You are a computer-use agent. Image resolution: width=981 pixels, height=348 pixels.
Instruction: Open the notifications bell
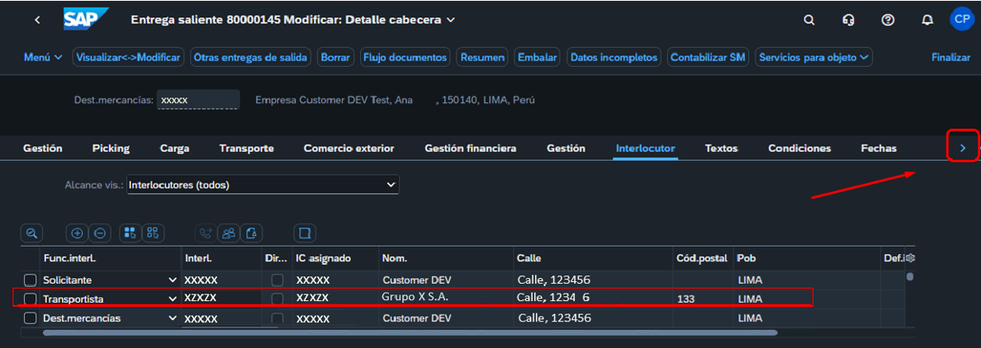(x=927, y=20)
